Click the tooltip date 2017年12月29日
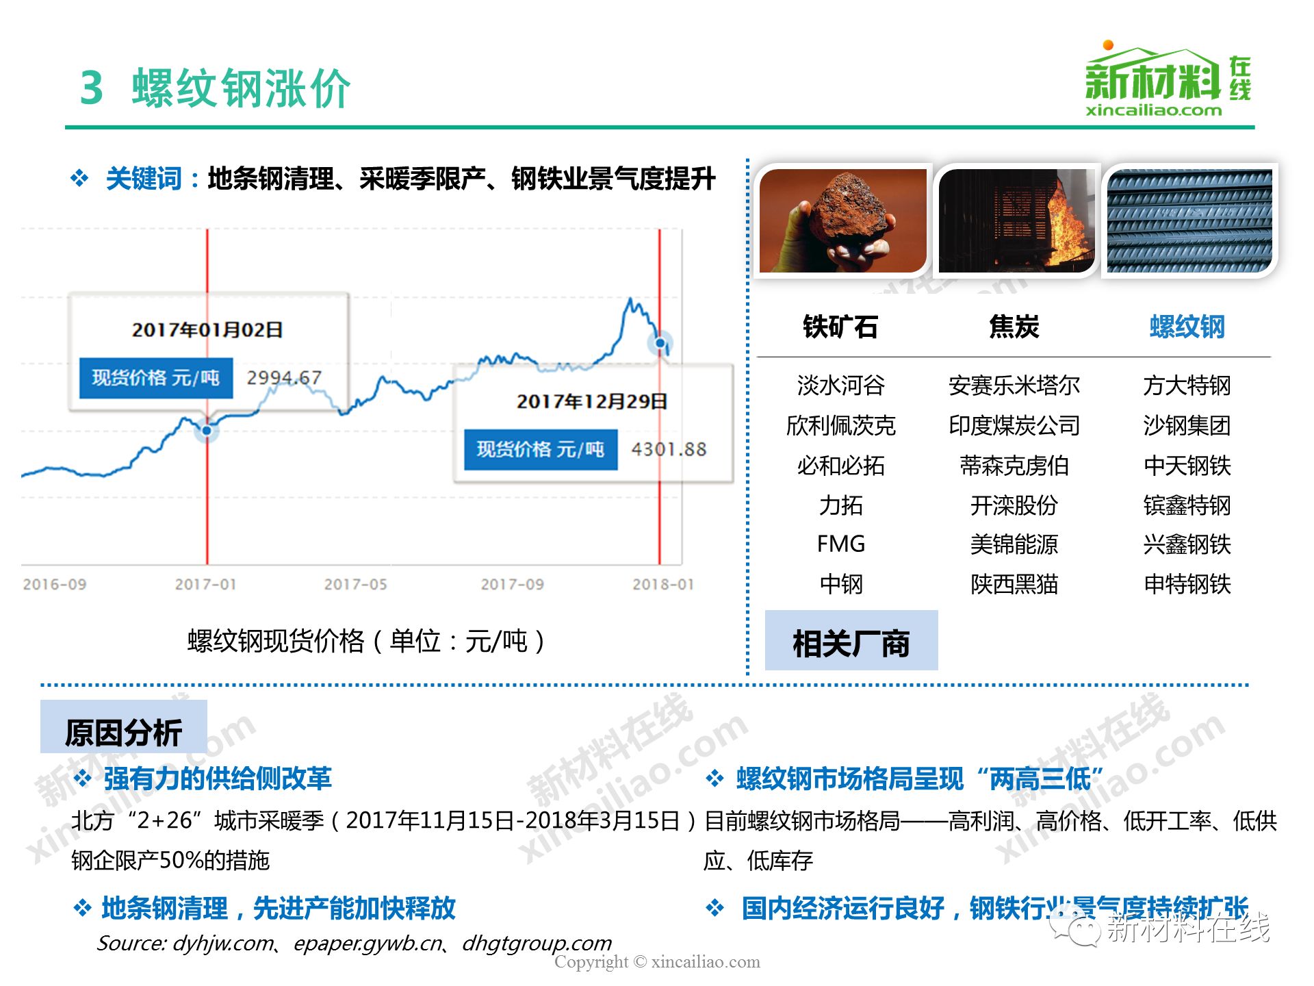 point(592,401)
